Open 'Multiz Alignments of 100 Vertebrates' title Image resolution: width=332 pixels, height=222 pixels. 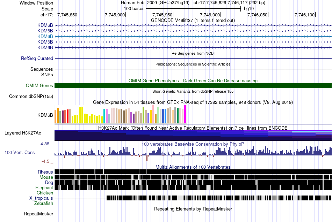[193, 167]
